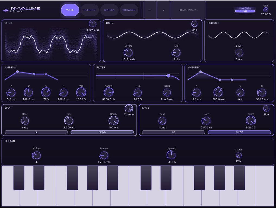Viewport: 276px width, 208px height.
Task: Click Mod Env attack peak point
Action: click(x=201, y=72)
